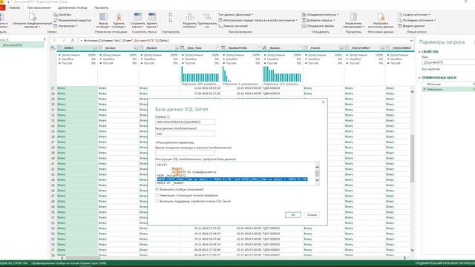This screenshot has width=475, height=267.
Task: Click the formula bar confirm checkmark icon
Action: (64, 40)
